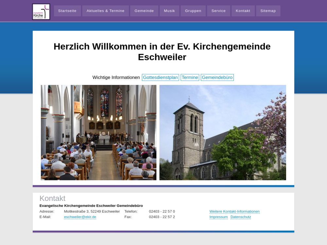Open the Gruppen navigation item

pos(193,11)
